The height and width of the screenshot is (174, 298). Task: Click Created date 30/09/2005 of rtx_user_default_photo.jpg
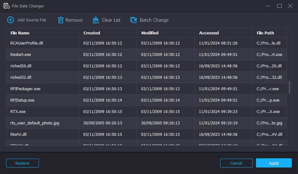[103, 123]
